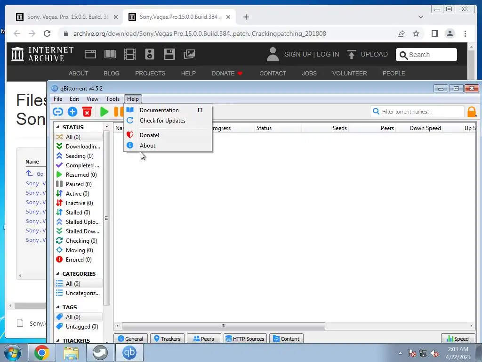Select the Checking (0) filter
This screenshot has height=362, width=482.
79,241
